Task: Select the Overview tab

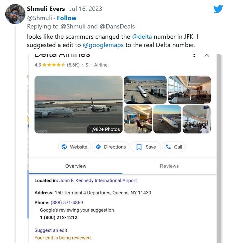Action: (x=76, y=166)
